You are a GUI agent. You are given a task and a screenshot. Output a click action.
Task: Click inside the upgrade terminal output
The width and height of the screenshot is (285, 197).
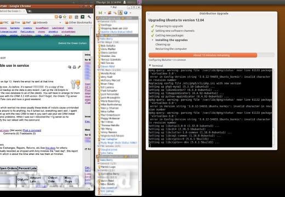[210, 108]
